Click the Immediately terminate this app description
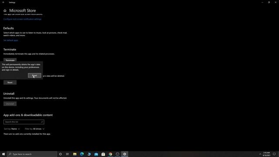 (x=29, y=54)
